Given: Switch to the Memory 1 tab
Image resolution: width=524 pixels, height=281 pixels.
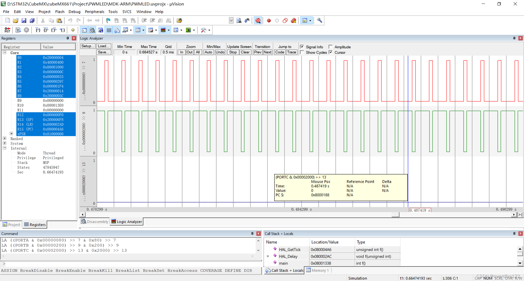Looking at the screenshot, I should pyautogui.click(x=317, y=270).
